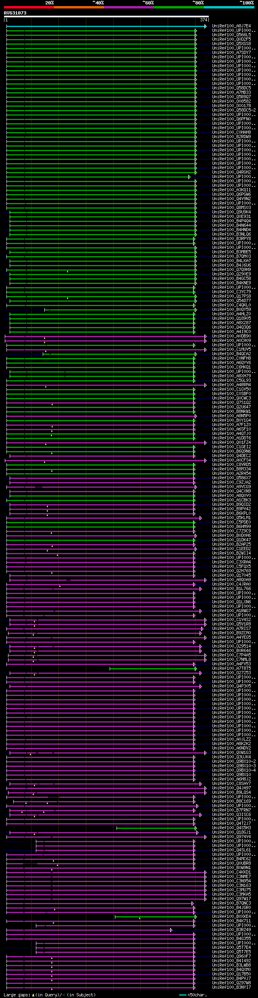
Task: Select hit label UniRef100_Q4P305
Action: coord(231,686)
